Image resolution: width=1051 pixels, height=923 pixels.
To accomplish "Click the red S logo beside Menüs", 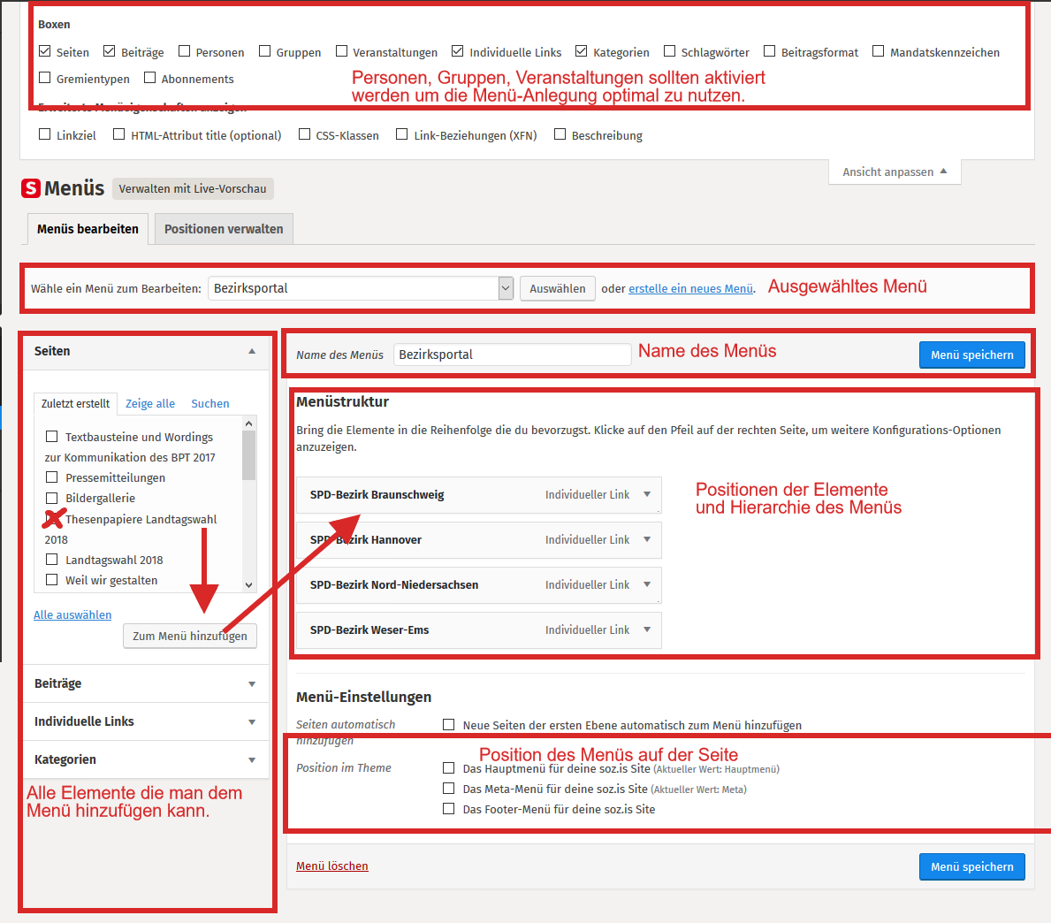I will [31, 188].
